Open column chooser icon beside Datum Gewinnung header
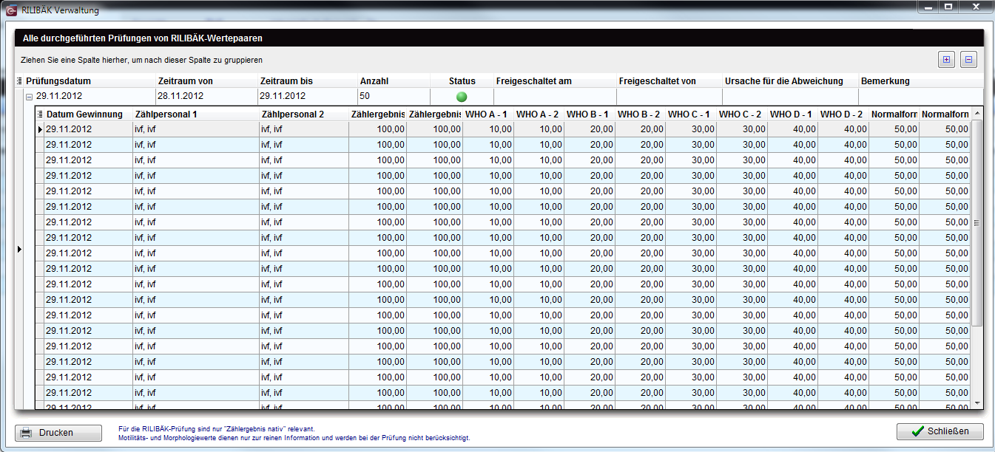This screenshot has width=995, height=452. coord(41,114)
